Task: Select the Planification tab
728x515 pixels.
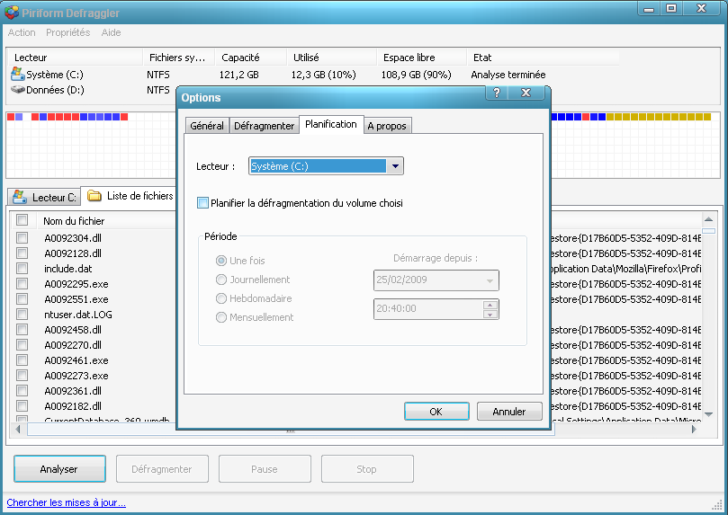Action: (x=331, y=124)
